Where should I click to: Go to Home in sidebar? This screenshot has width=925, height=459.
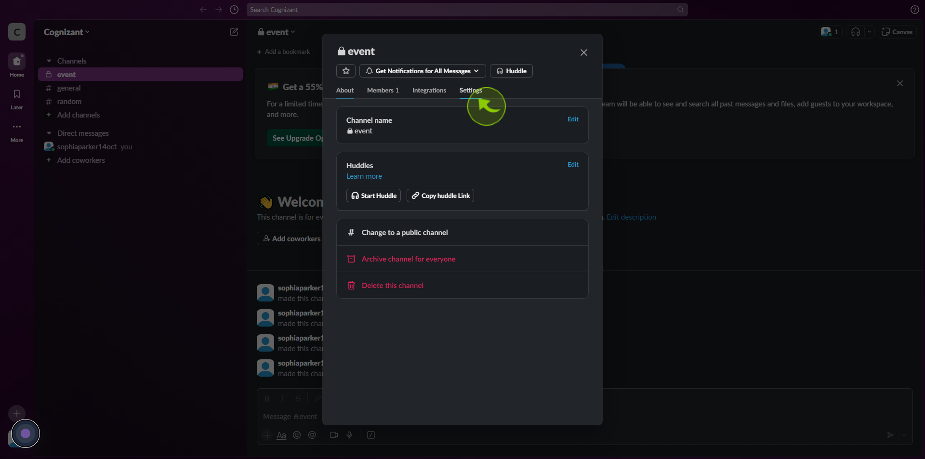(17, 66)
